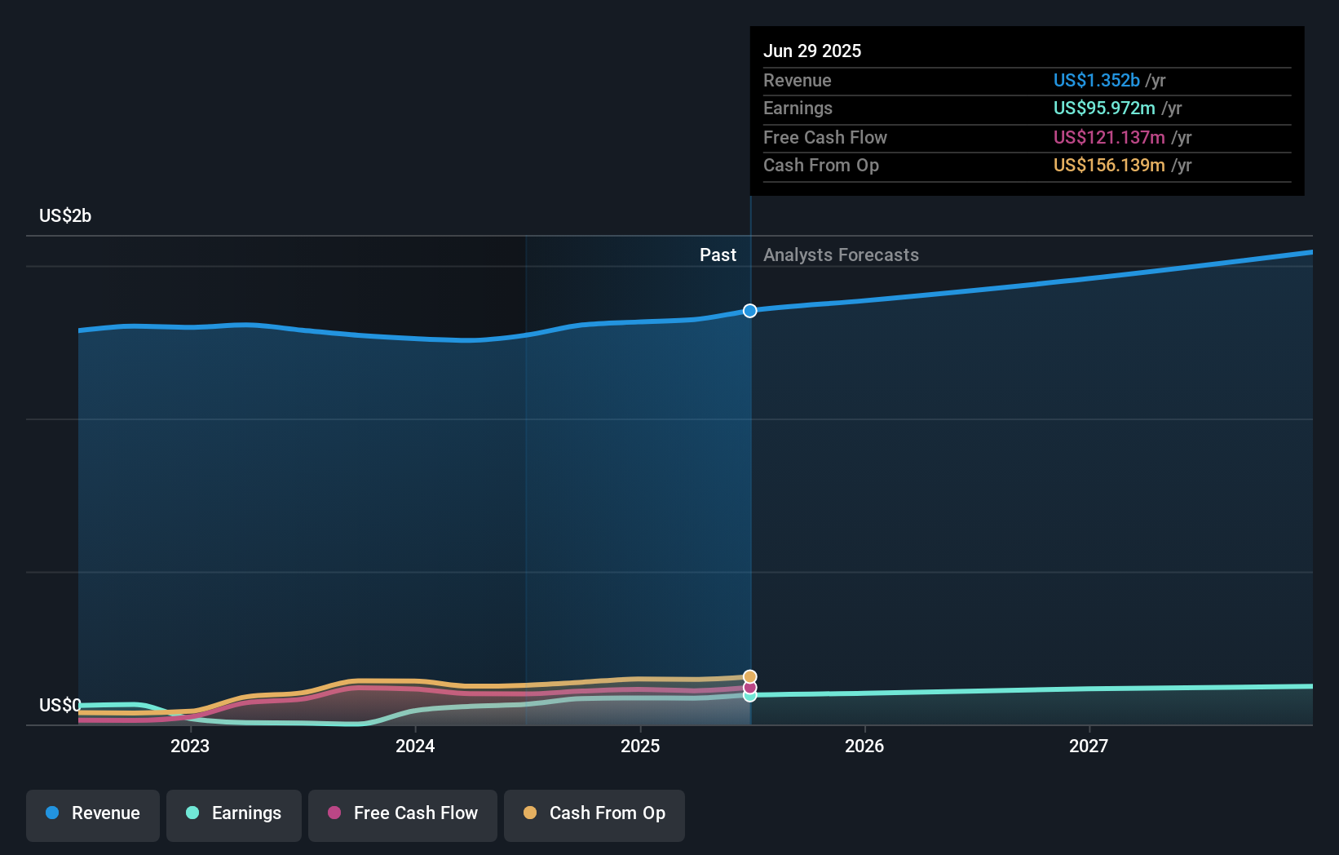
Task: Click the Past section label
Action: (718, 255)
